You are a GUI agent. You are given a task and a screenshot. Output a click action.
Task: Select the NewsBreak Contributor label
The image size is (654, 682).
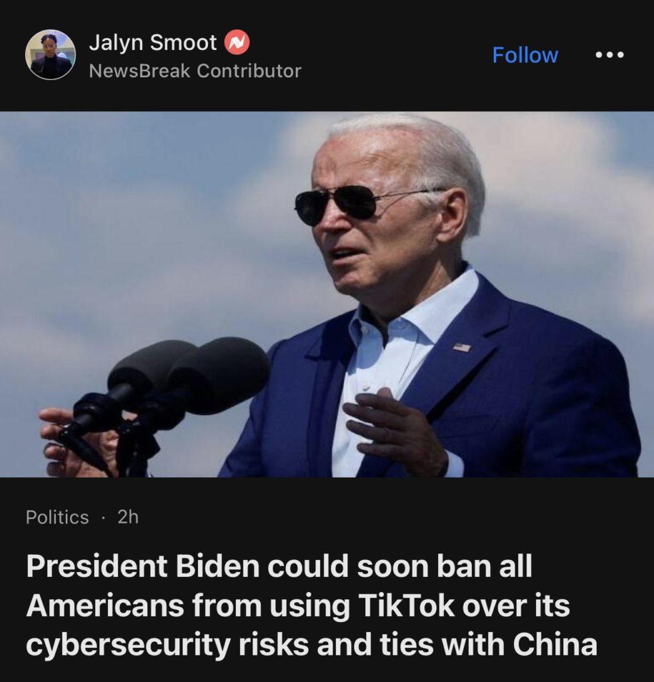(195, 71)
